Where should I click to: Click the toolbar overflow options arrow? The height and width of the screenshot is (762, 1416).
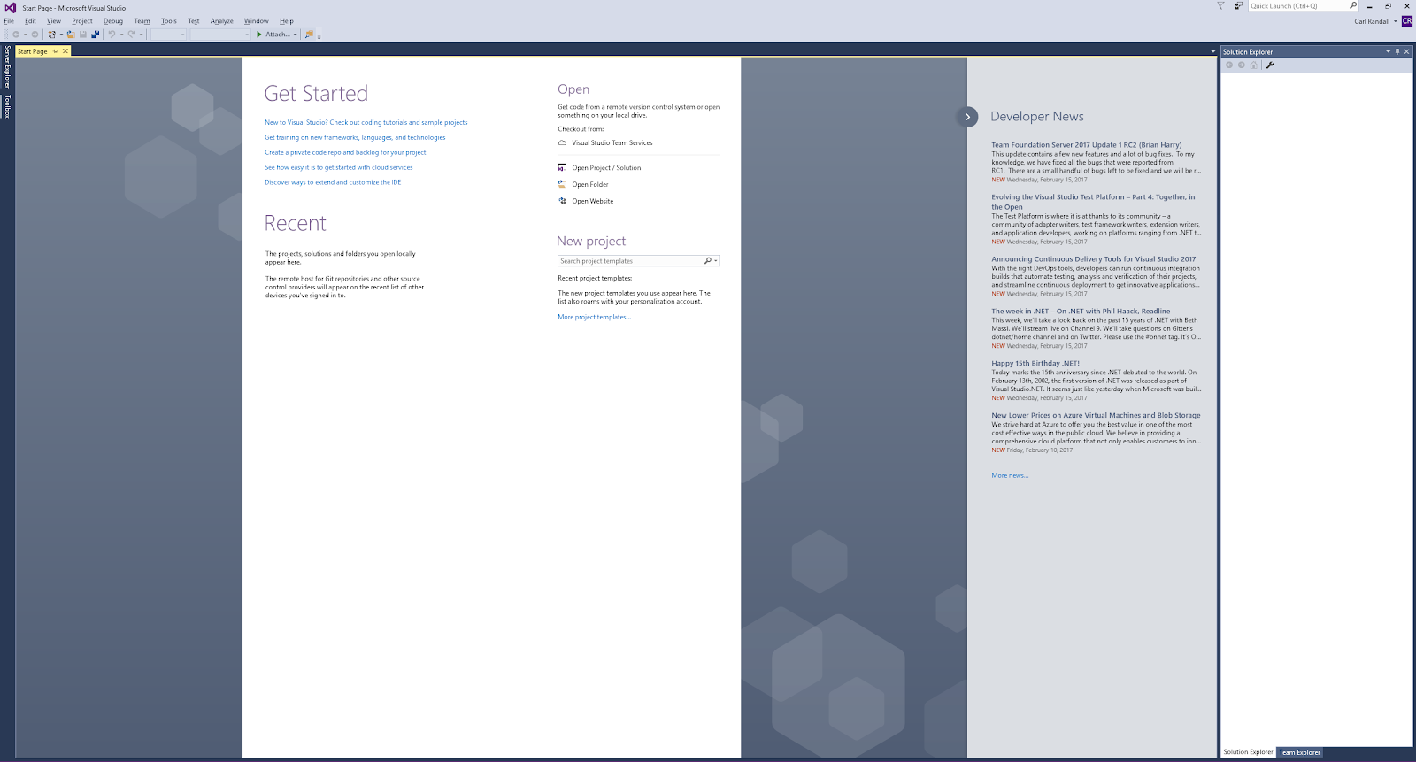[x=319, y=37]
